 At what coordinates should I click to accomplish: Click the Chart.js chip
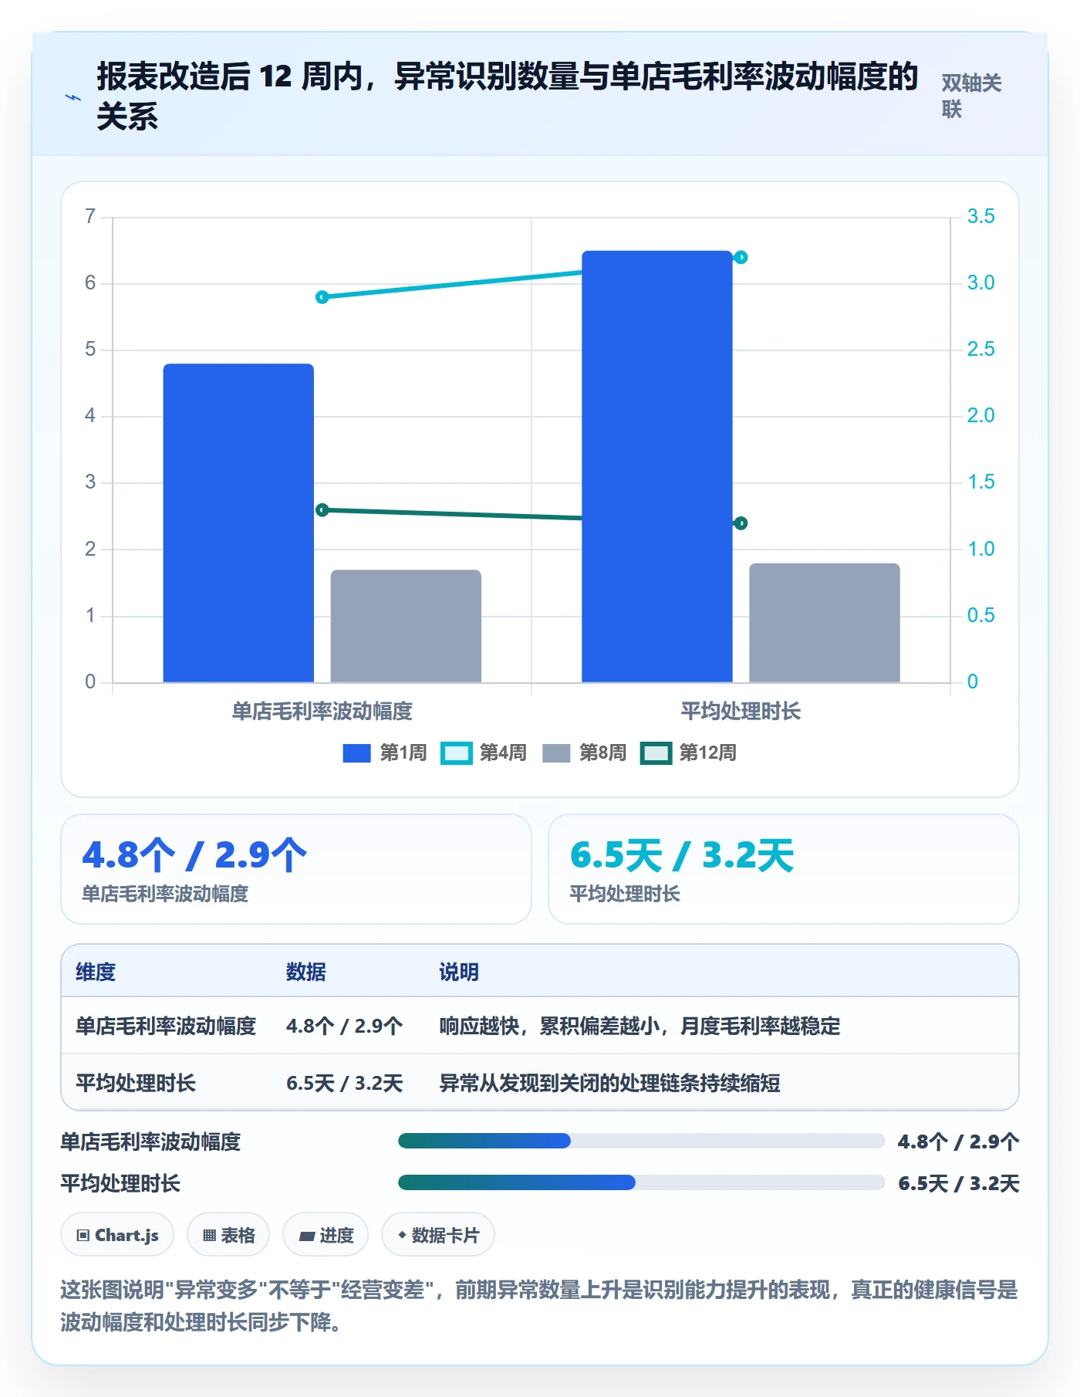point(117,1235)
